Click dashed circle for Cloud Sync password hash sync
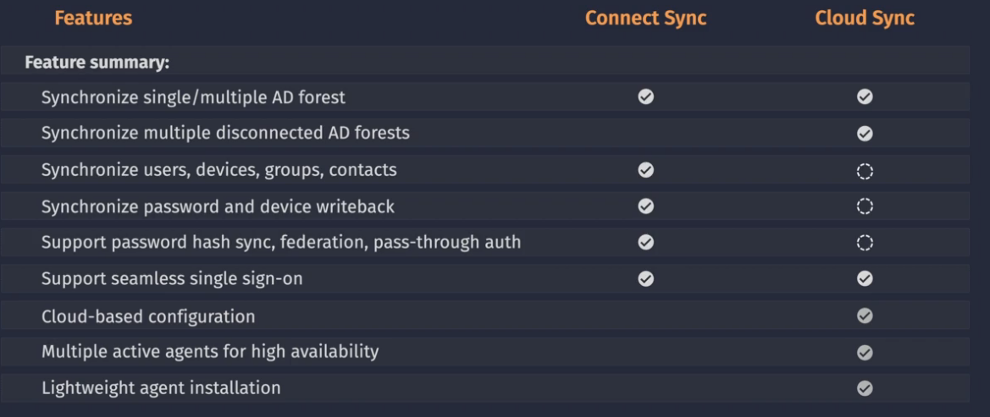 [865, 243]
